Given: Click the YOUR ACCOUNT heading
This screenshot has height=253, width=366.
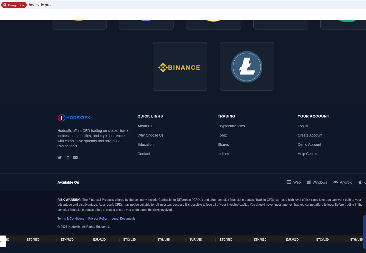Looking at the screenshot, I should (313, 116).
